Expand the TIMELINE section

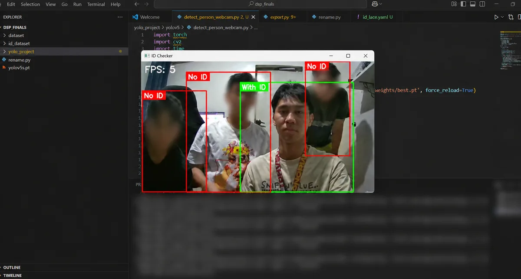point(64,275)
